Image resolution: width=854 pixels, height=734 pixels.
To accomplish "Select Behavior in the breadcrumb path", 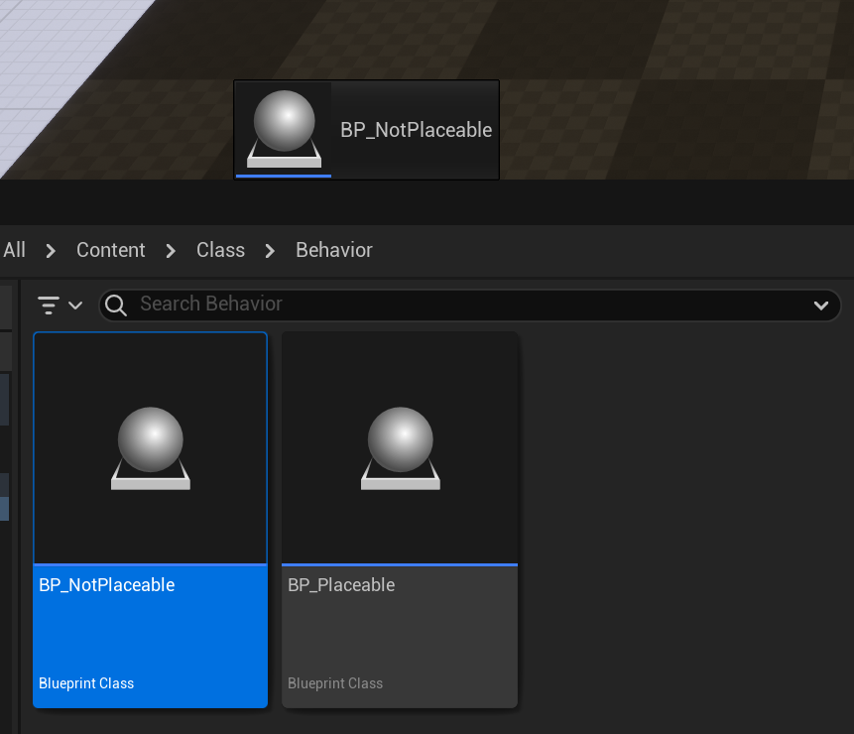I will tap(334, 250).
